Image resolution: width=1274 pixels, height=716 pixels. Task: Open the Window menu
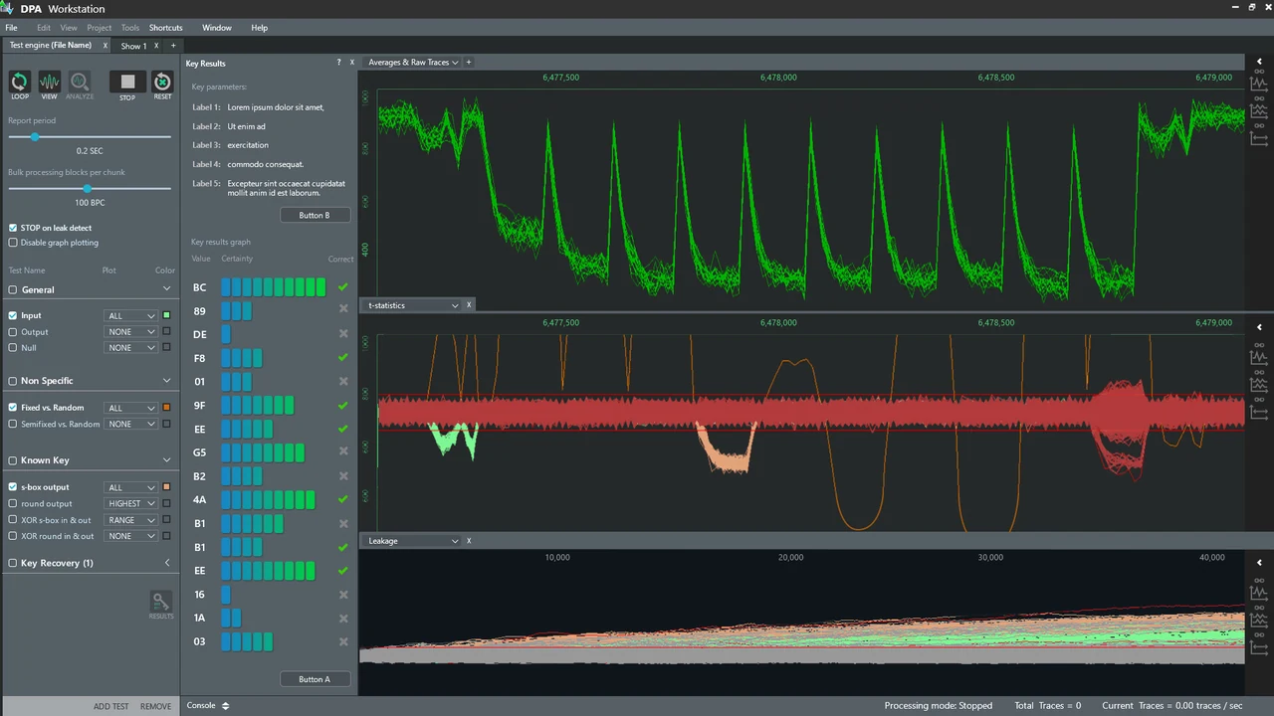pos(217,28)
